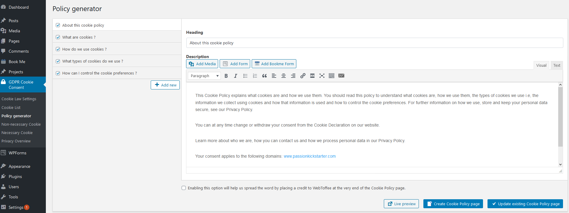Uncheck 'About this cookie policy' section
The width and height of the screenshot is (569, 213).
[58, 25]
